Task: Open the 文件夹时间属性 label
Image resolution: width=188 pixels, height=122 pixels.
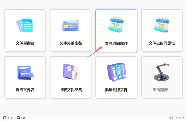Action: click(162, 43)
